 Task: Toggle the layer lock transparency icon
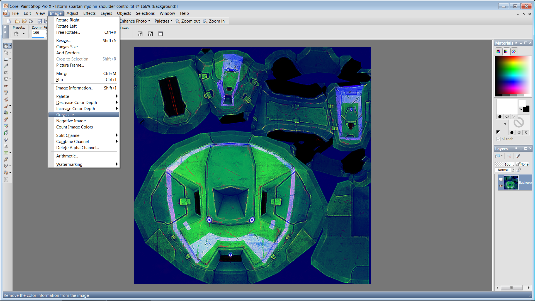518,170
